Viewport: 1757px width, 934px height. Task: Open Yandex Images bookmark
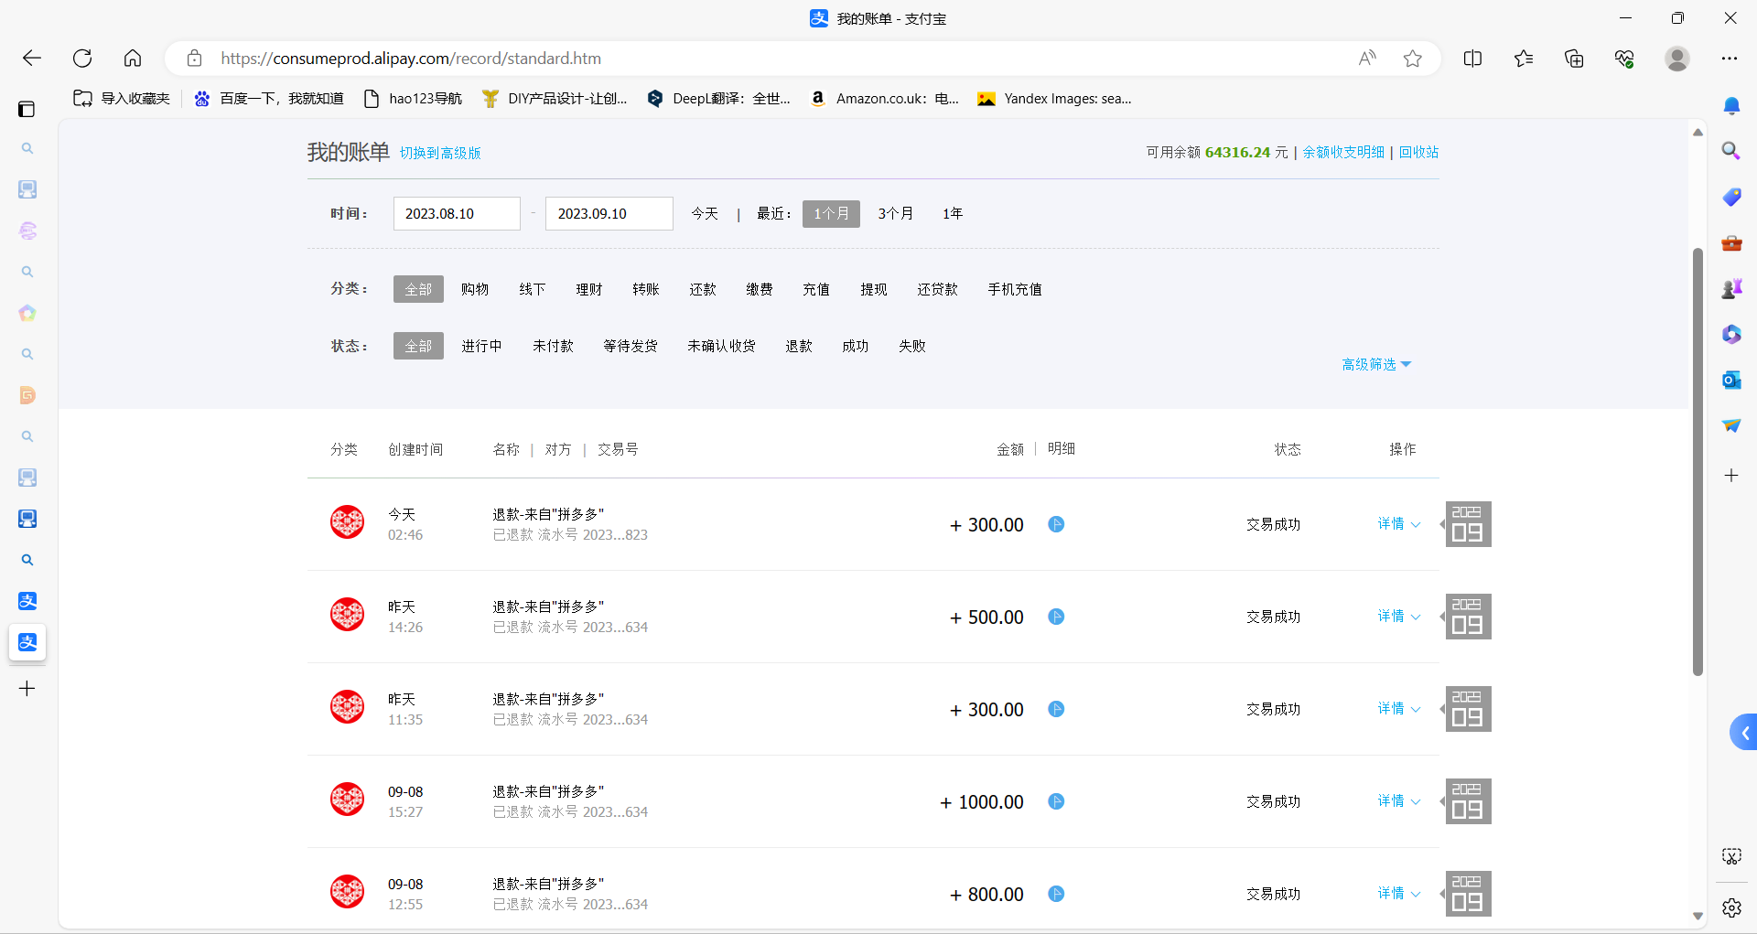click(x=1055, y=98)
